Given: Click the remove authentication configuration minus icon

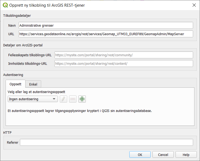Looking at the screenshot, I should tap(73, 99).
